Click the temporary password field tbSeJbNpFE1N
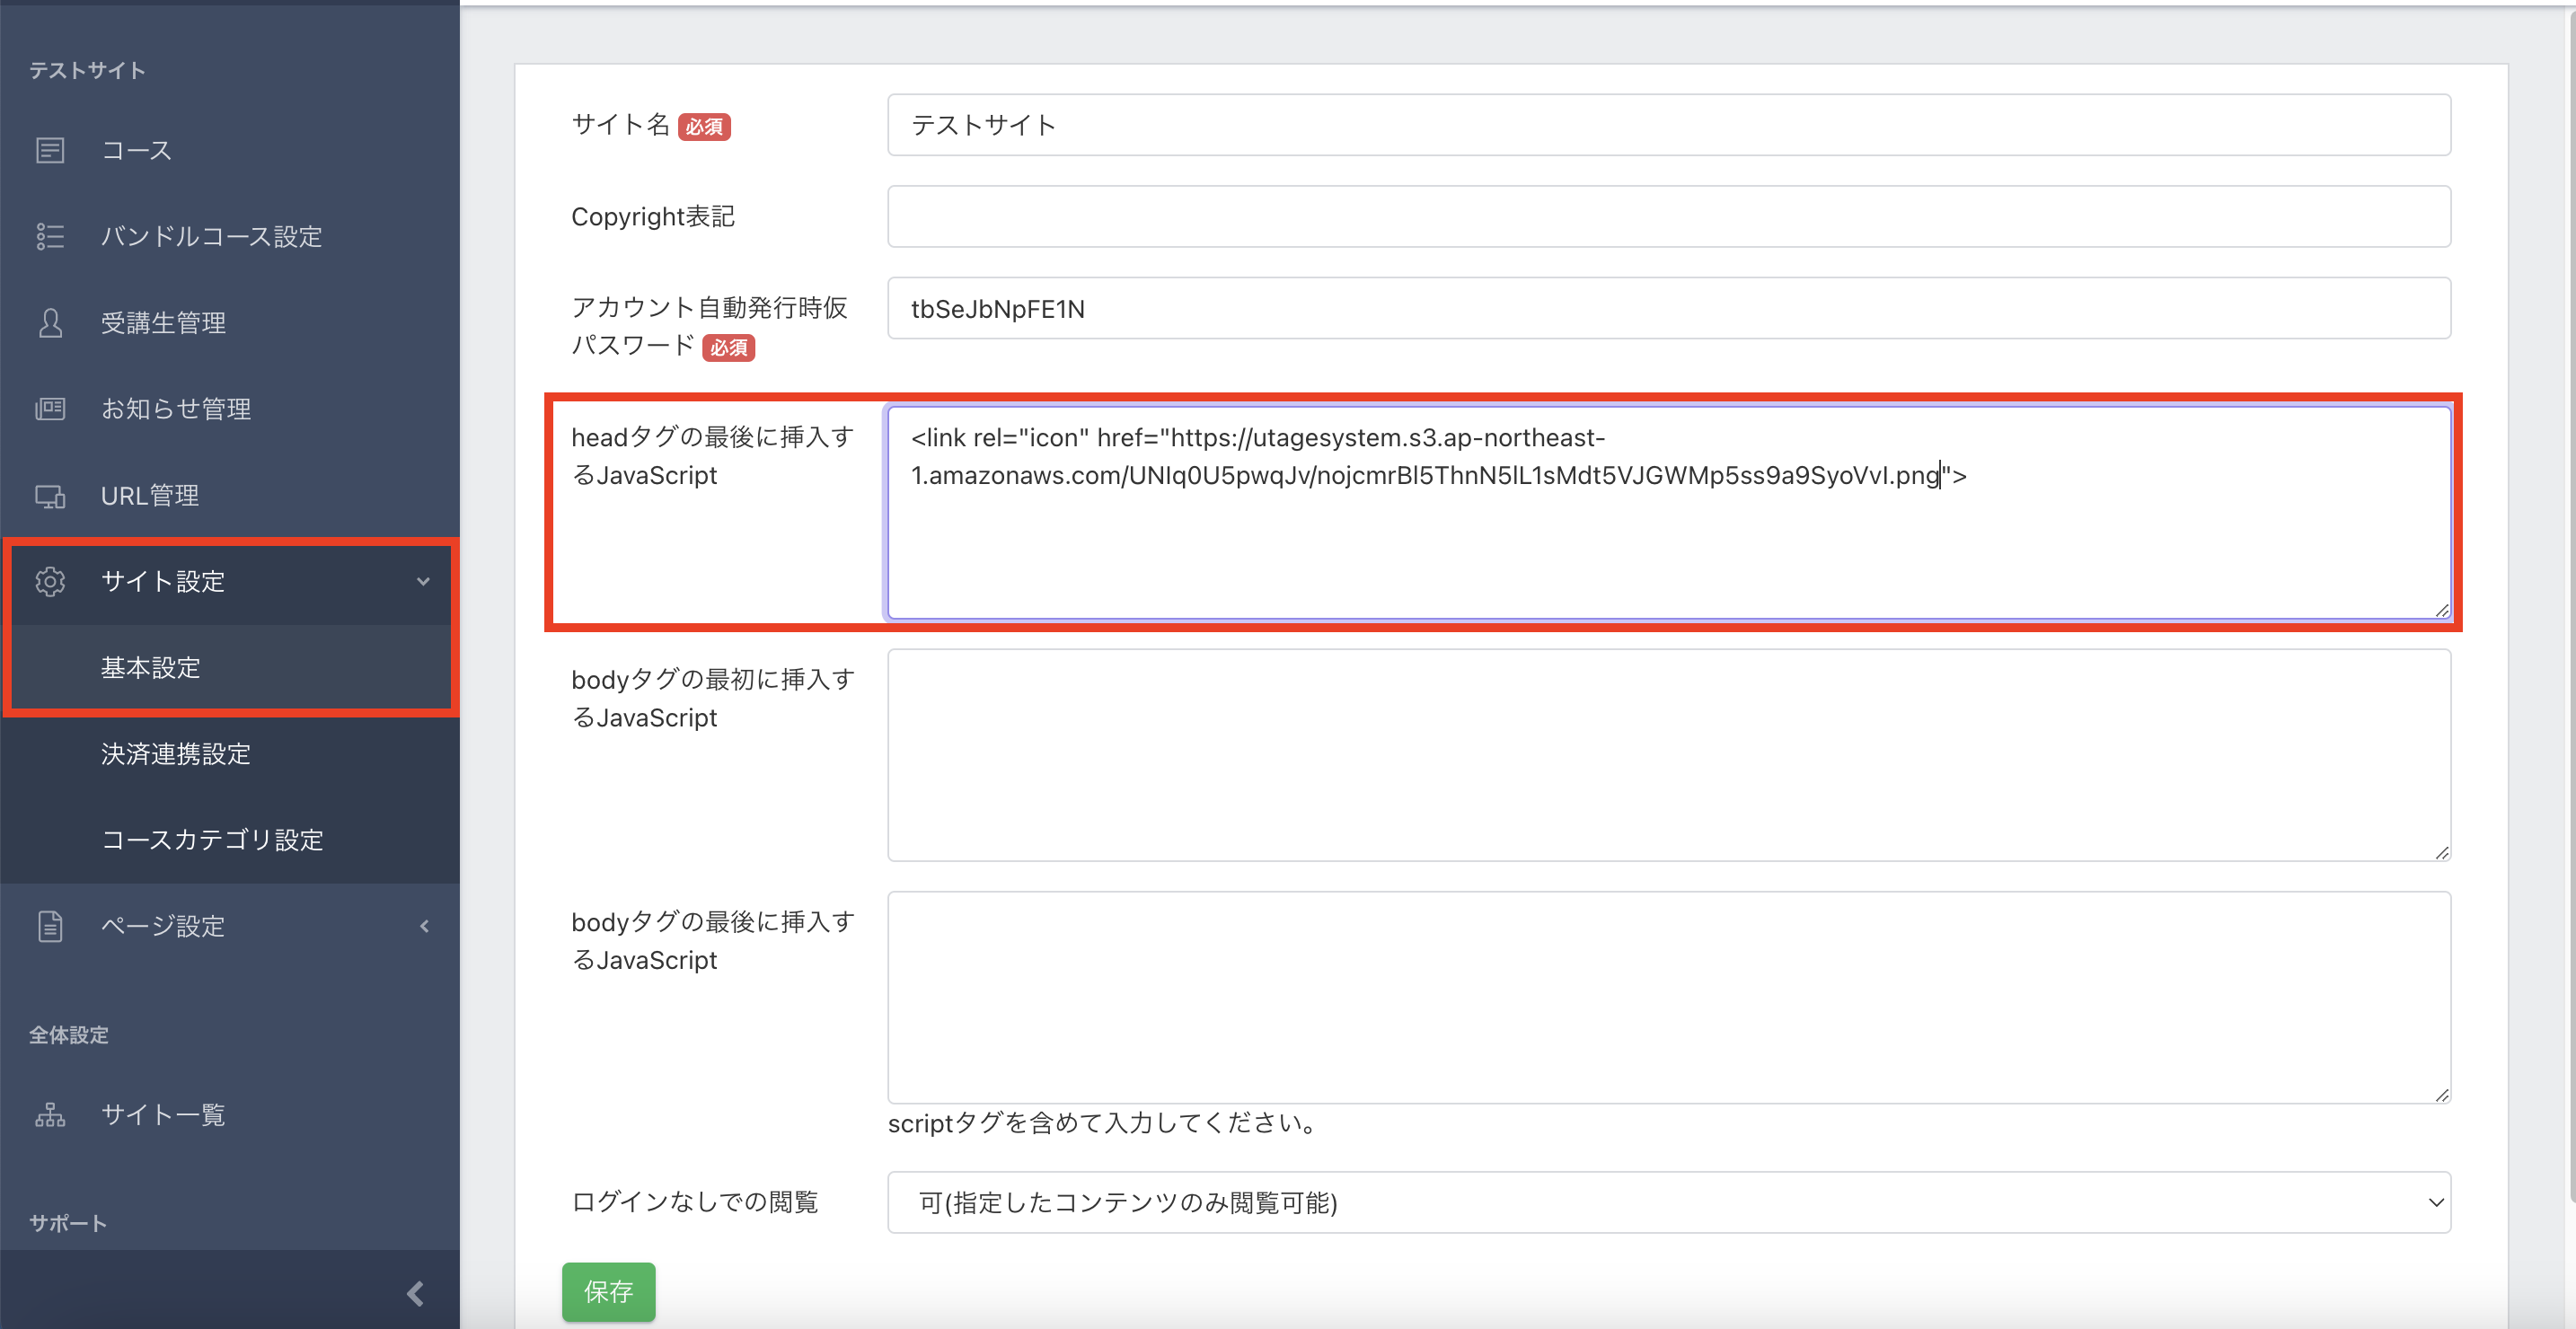2576x1329 pixels. 1668,309
